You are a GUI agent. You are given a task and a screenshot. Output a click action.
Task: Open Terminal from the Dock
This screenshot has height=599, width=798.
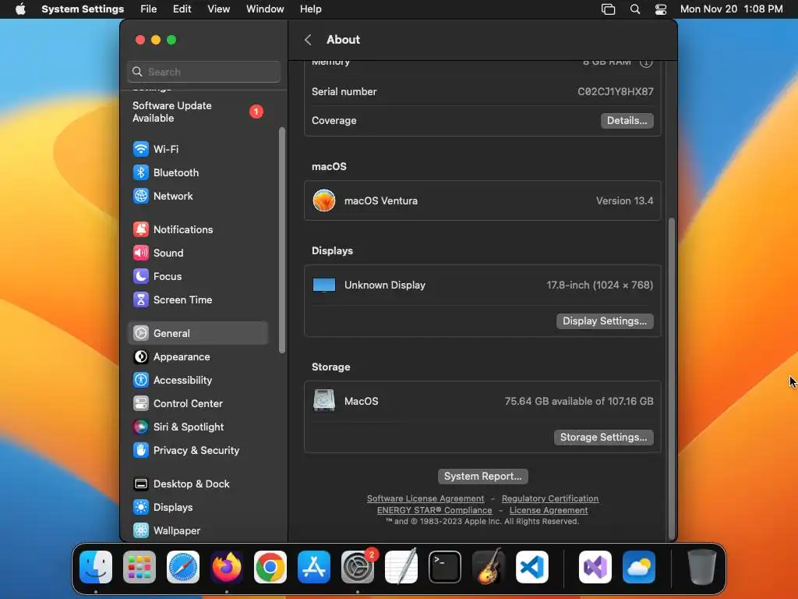(x=445, y=567)
